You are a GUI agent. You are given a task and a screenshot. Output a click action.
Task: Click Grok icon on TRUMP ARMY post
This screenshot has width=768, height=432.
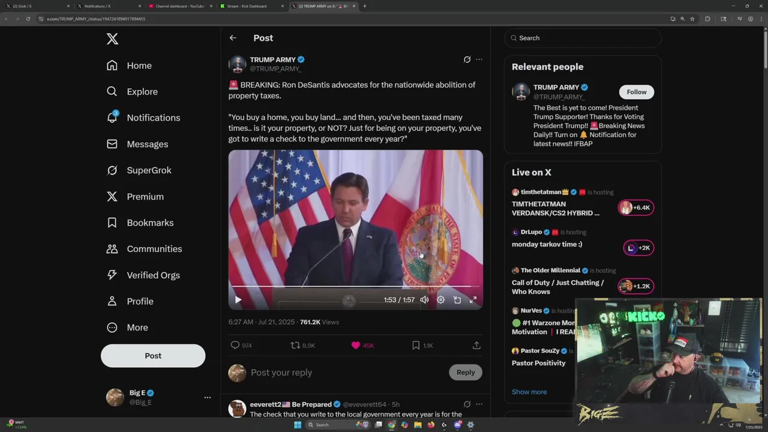467,59
